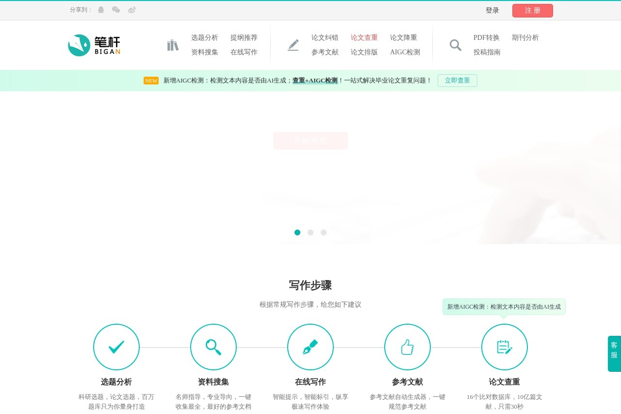This screenshot has height=414, width=621.
Task: Click the underlined 查重+AIGC检测 link
Action: 314,81
